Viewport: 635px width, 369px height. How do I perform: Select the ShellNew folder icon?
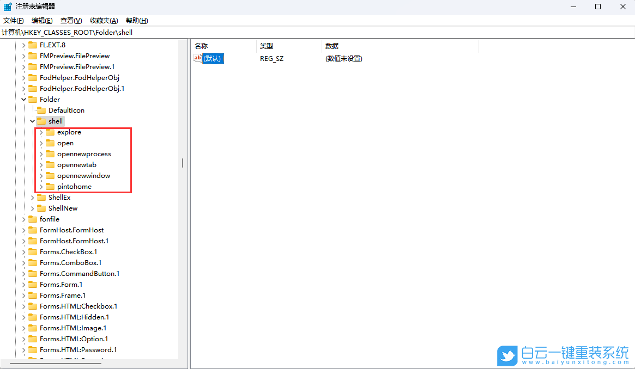(41, 208)
